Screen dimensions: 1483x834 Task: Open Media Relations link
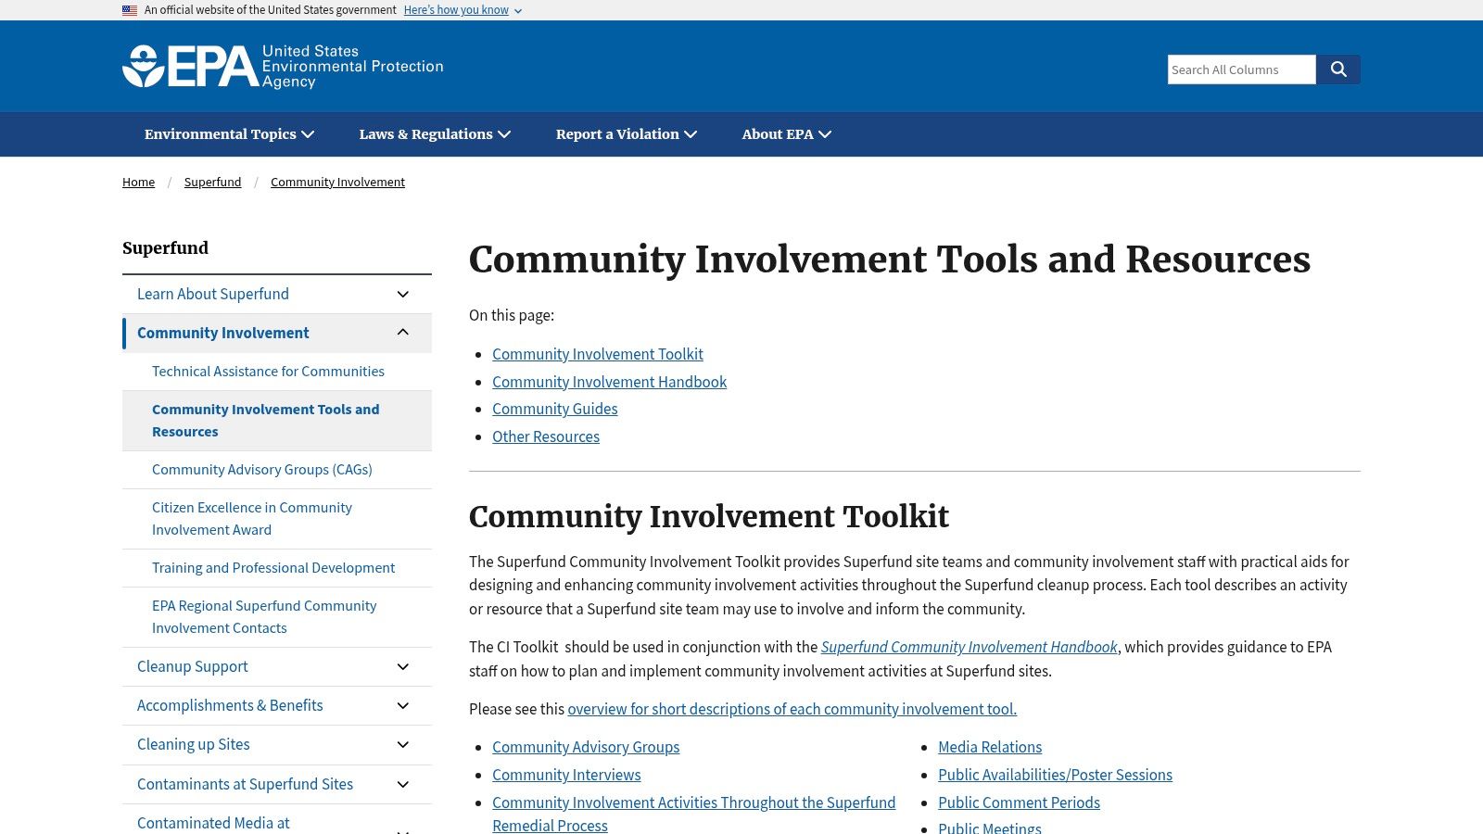(990, 747)
